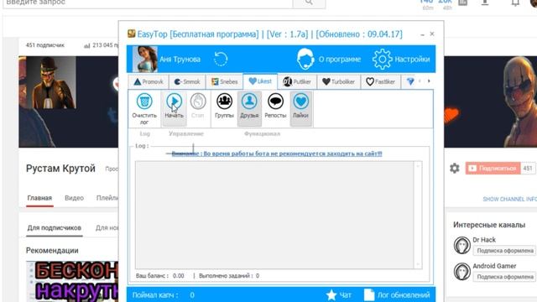
Task: Click inside the empty log text area
Action: click(x=274, y=215)
